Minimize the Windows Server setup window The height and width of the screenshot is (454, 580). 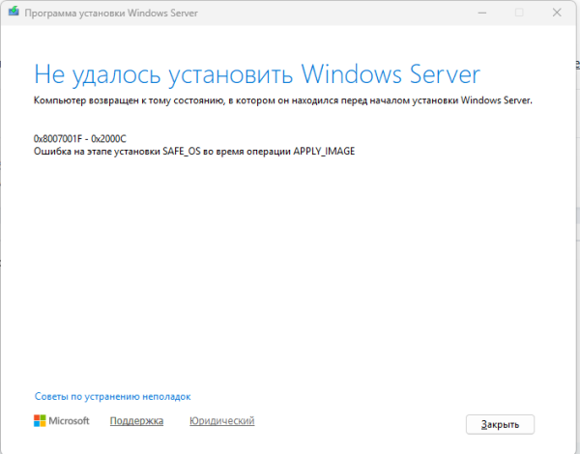coord(482,13)
